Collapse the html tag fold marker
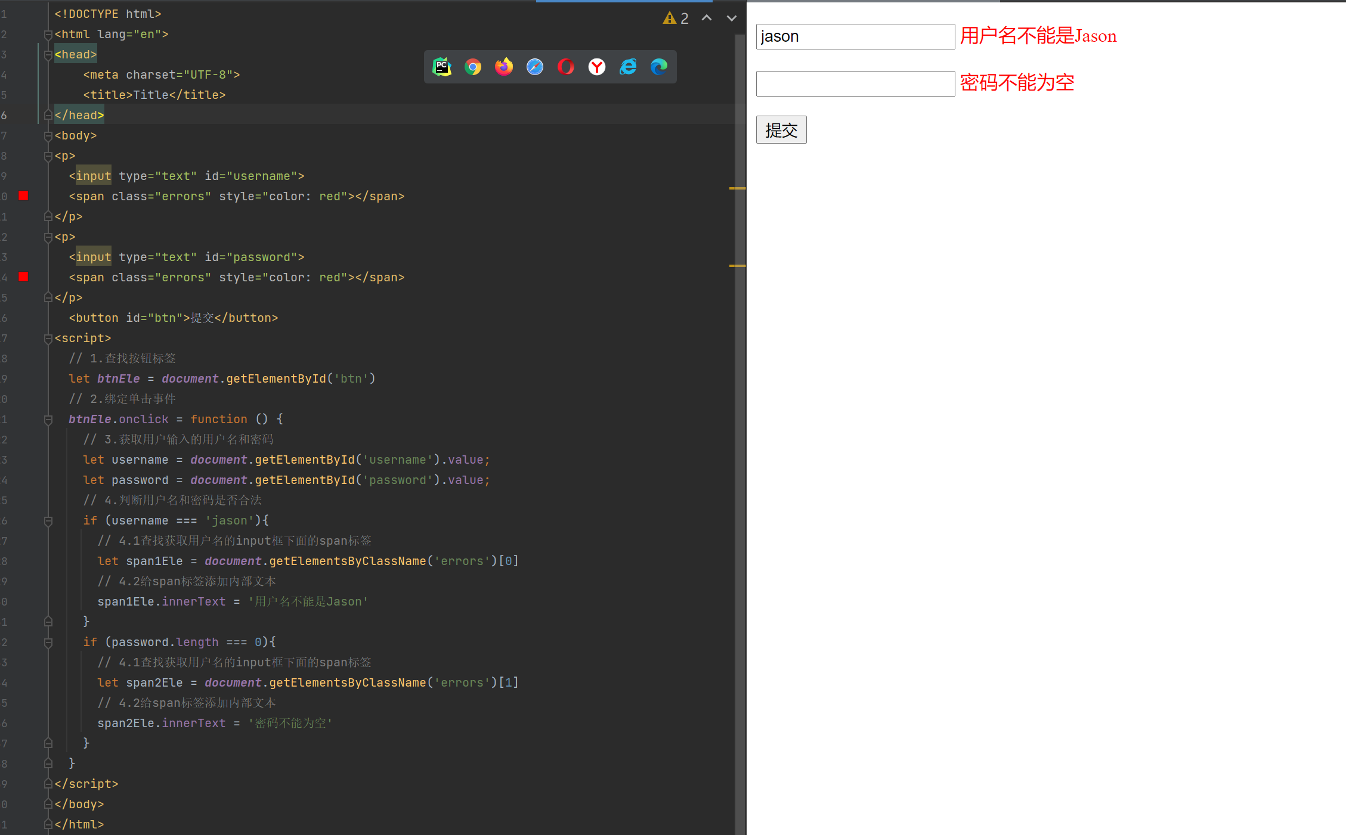This screenshot has height=835, width=1346. coord(48,35)
